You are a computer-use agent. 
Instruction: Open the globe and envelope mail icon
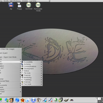tap(28, 100)
